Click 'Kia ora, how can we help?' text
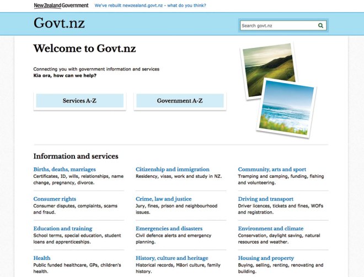This screenshot has width=364, height=277. (65, 75)
